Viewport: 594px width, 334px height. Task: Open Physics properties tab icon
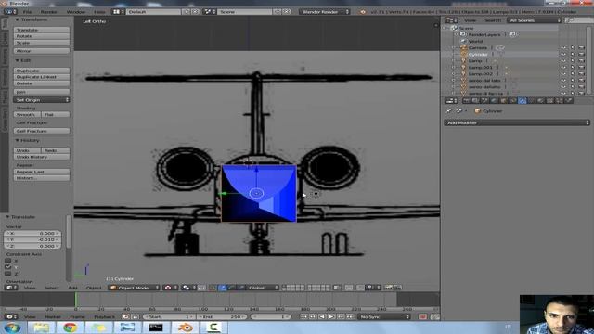568,101
